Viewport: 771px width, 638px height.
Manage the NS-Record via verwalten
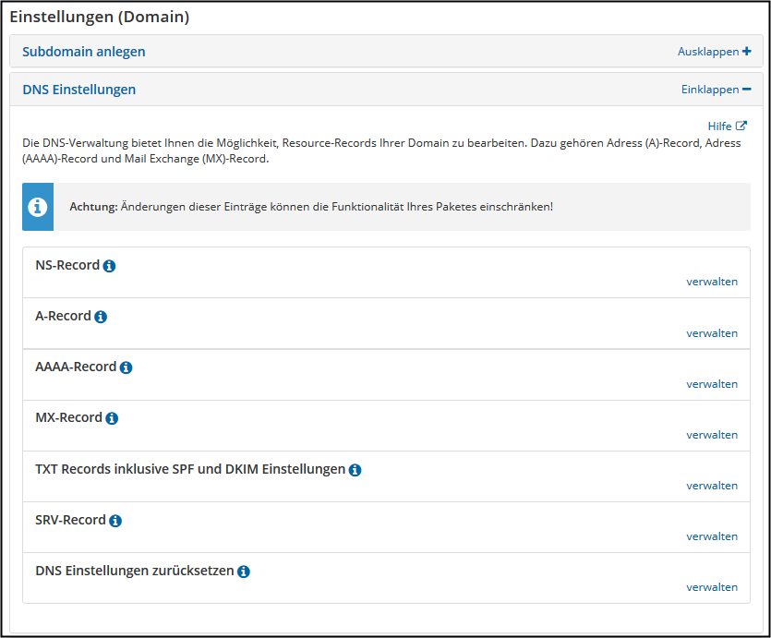[712, 282]
